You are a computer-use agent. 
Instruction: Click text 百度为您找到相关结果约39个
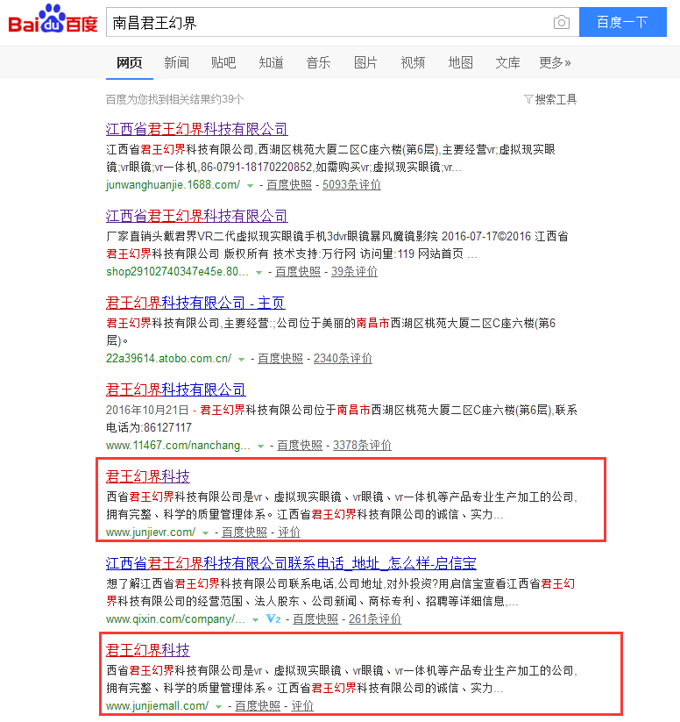click(x=175, y=99)
